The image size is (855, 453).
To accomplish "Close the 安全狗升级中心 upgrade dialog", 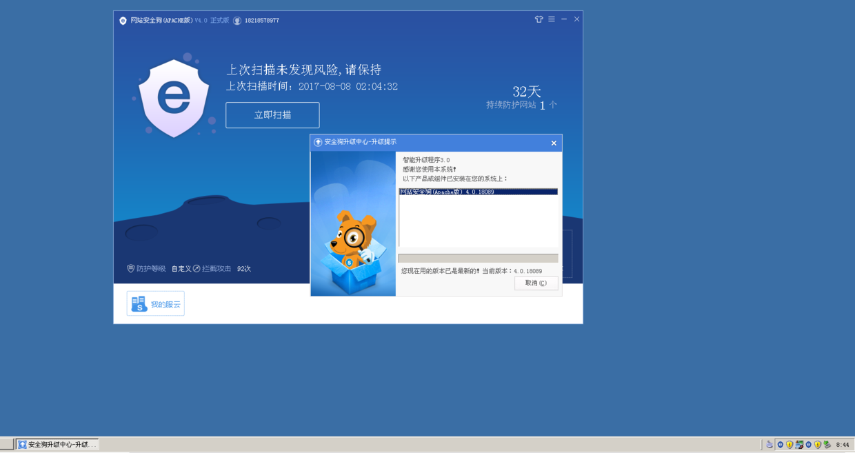I will tap(554, 143).
